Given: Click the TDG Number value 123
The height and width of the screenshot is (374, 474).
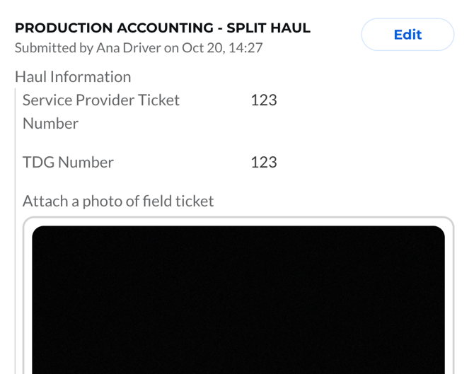Looking at the screenshot, I should point(263,162).
